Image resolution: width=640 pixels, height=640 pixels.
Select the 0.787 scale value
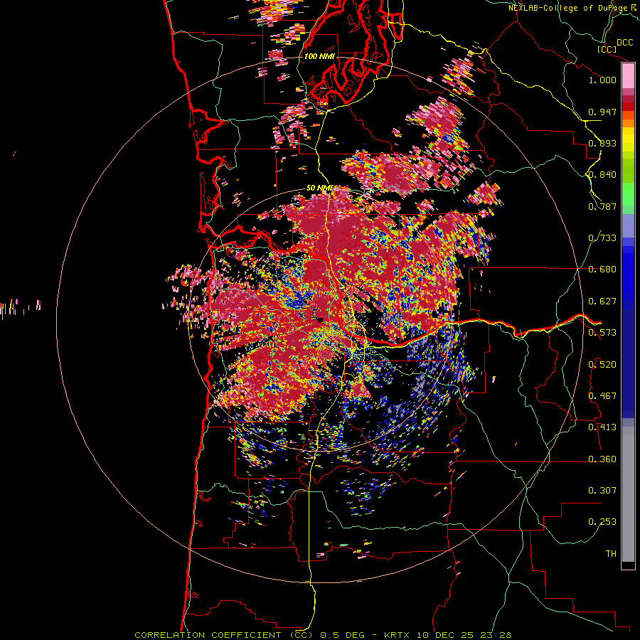(602, 206)
